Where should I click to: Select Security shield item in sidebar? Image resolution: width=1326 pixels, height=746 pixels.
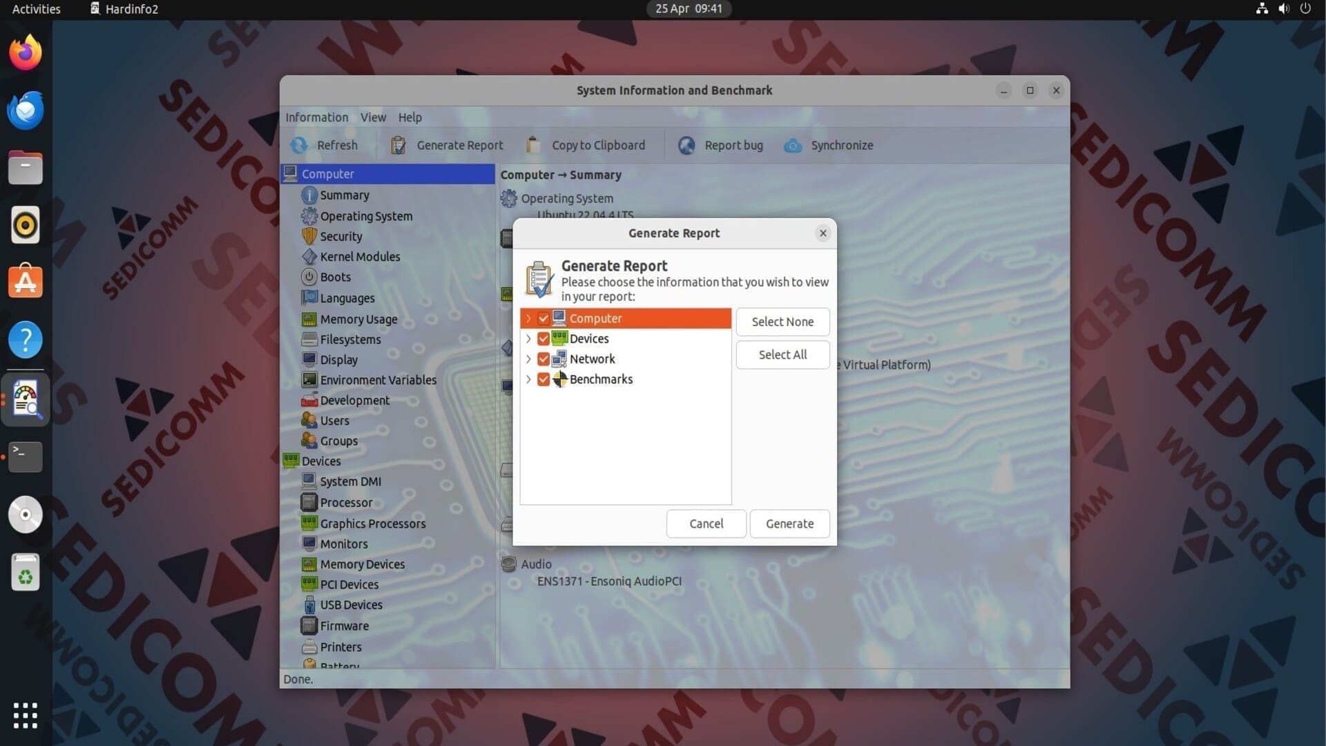point(340,236)
